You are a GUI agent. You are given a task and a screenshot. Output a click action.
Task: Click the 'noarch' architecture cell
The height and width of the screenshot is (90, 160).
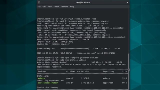(70, 78)
